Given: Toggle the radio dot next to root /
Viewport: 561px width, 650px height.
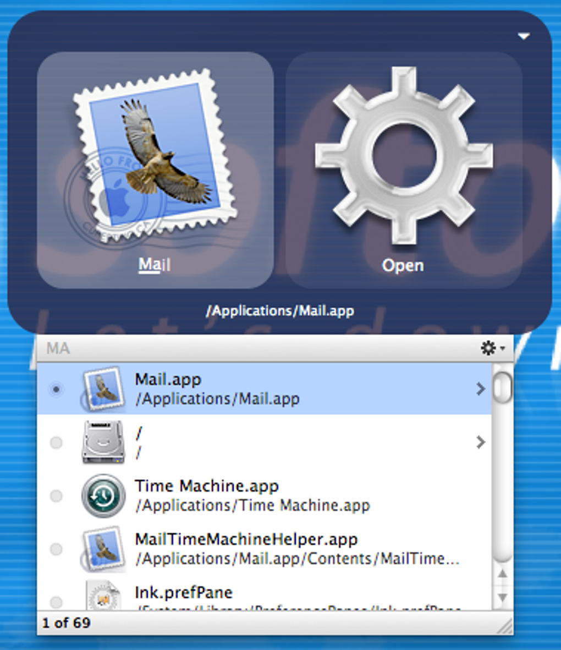Looking at the screenshot, I should (x=56, y=443).
